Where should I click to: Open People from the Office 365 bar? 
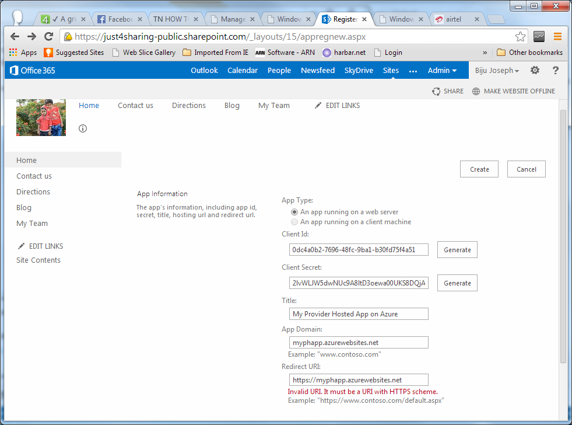point(279,71)
